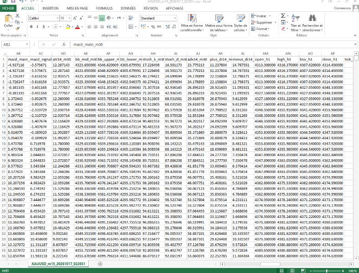The image size is (359, 273).
Task: Toggle italic I formatting
Action: click(x=37, y=27)
